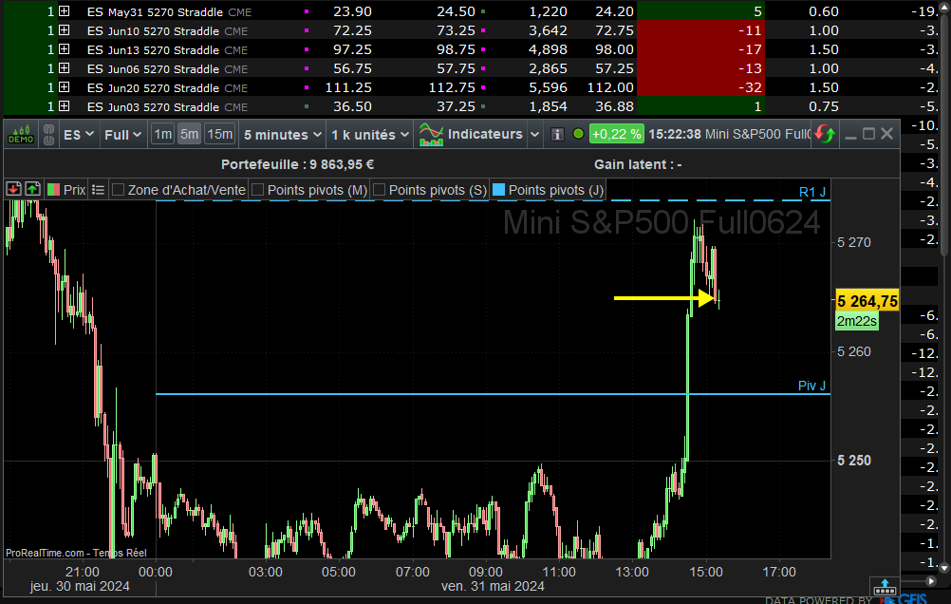
Task: Click ES Jun20 5270 Straddle instrument name
Action: pos(153,88)
